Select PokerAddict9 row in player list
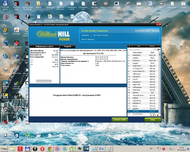 (143, 53)
